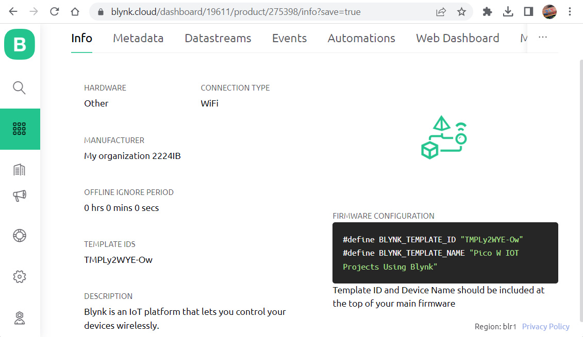Switch to the Info tab

(x=82, y=38)
